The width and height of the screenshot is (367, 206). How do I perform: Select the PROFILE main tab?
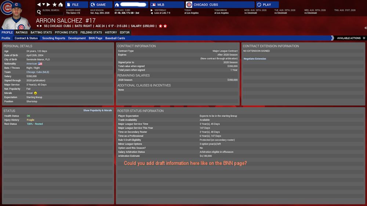[7, 33]
